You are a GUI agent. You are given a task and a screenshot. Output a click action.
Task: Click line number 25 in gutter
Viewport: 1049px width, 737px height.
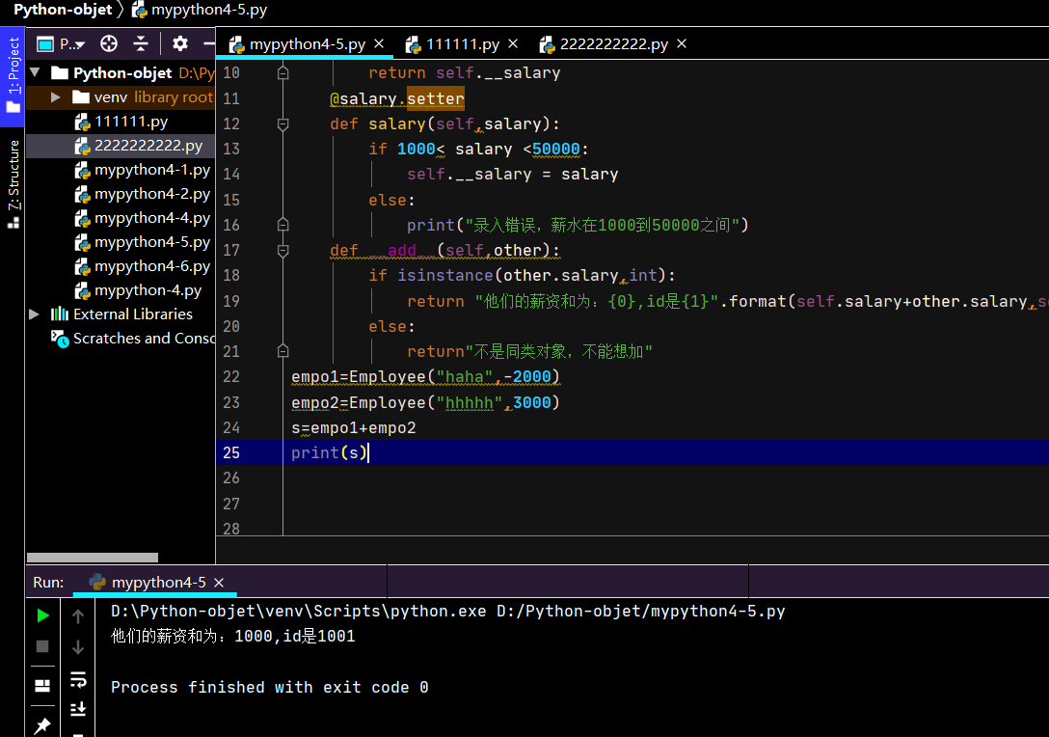point(231,453)
